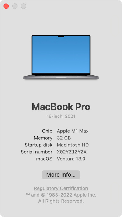122x217 pixels.
Task: Click the 16-inch, 2021 model subtitle
Action: pos(61,116)
